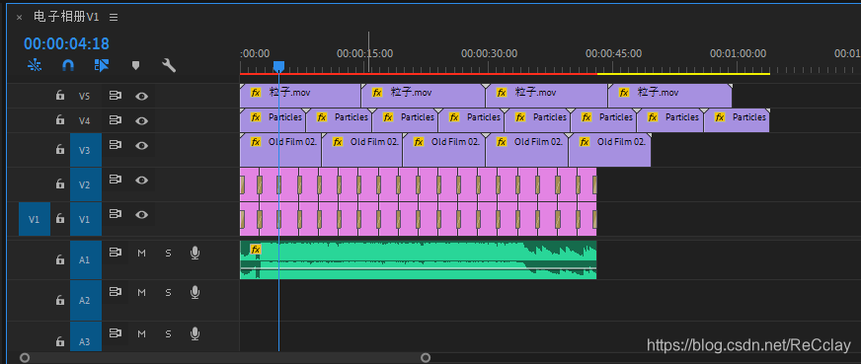Hide track V5 output with eye
This screenshot has width=861, height=364.
click(142, 96)
